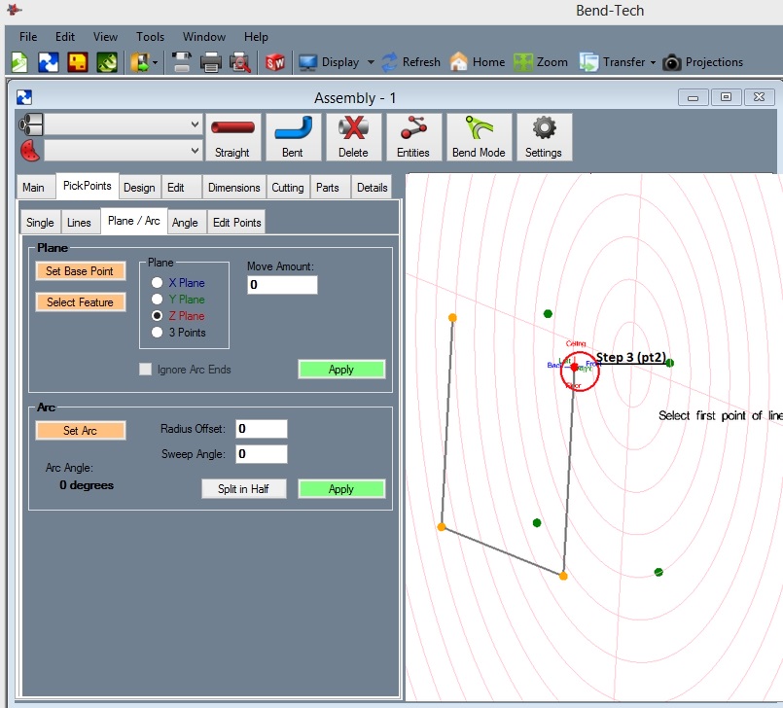
Task: Click the Print icon
Action: (x=211, y=62)
